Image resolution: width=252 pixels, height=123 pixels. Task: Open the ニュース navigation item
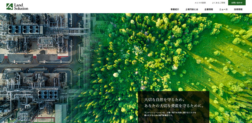(x=223, y=9)
